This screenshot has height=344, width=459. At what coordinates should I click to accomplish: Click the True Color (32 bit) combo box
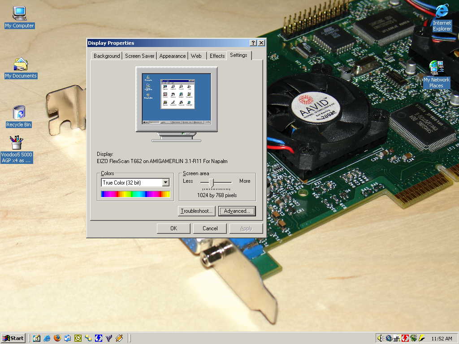tap(135, 183)
